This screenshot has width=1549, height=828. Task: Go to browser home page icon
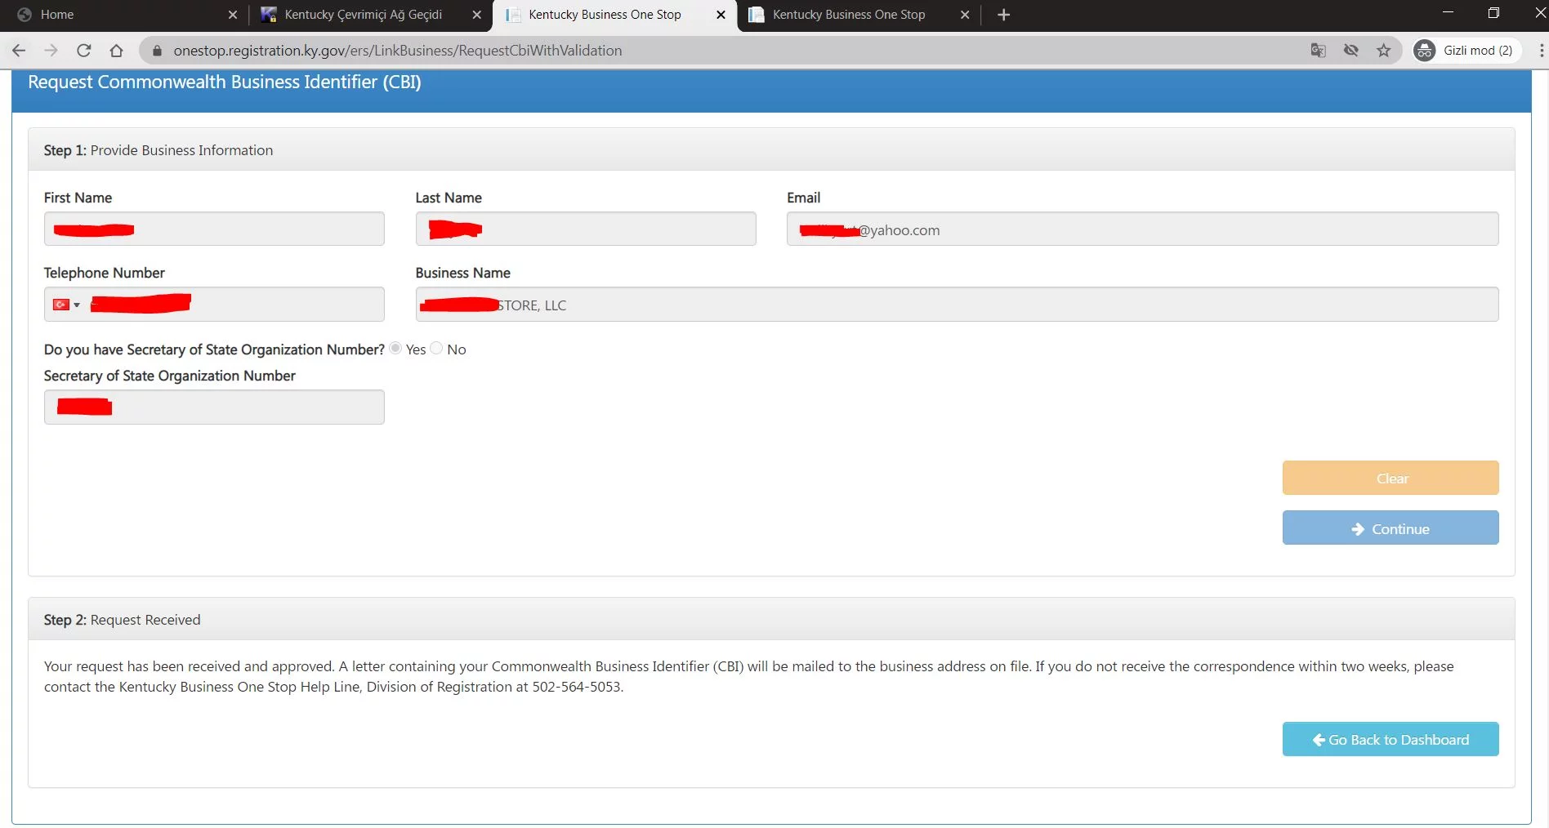(x=116, y=51)
